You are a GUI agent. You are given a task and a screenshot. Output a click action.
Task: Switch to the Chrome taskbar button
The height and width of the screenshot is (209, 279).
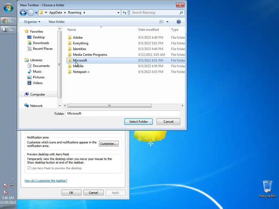tap(8, 21)
